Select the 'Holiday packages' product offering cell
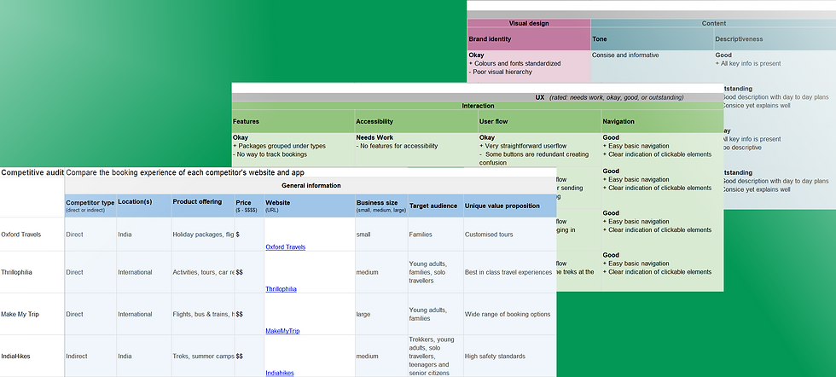The image size is (836, 377). point(203,235)
